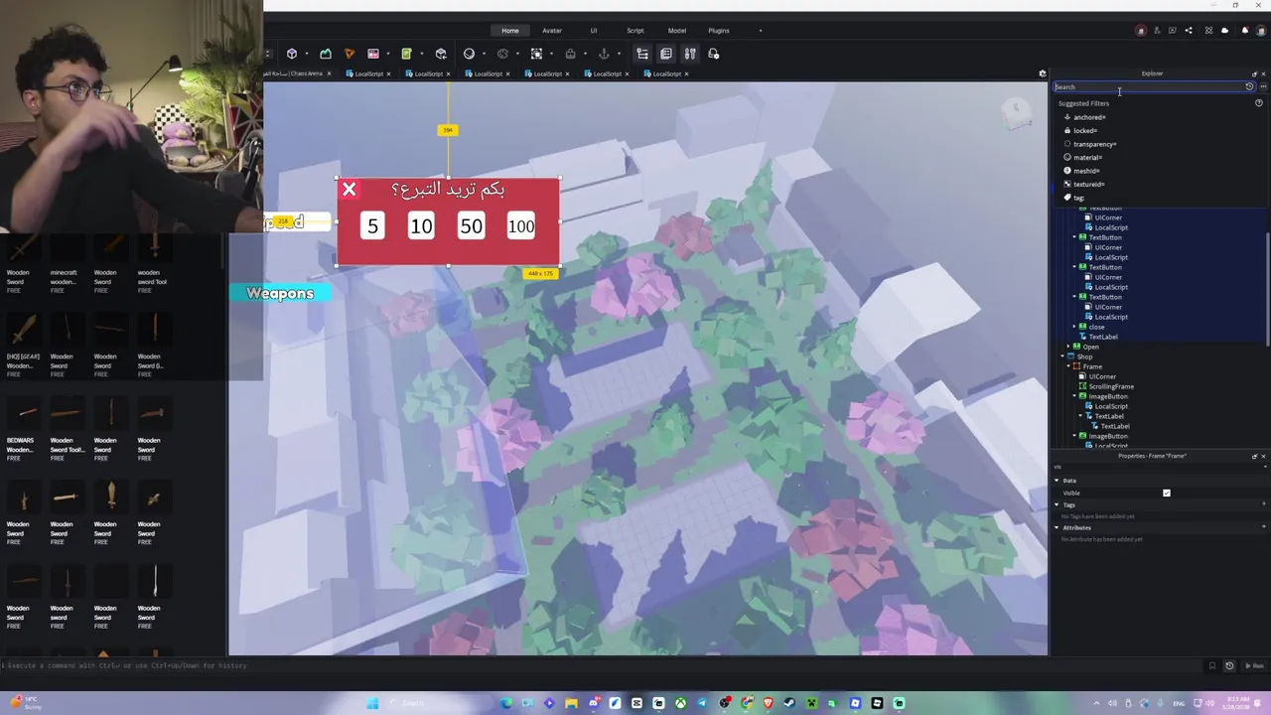
Task: Switch to the Avatar ribbon tab
Action: [552, 31]
